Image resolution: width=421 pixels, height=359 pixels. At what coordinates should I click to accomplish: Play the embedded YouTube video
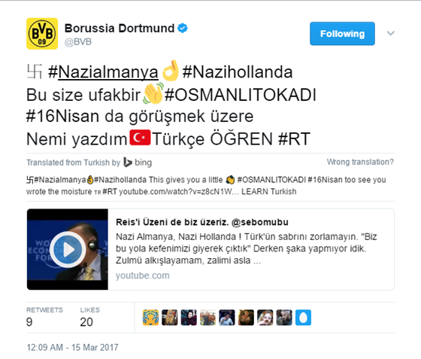68,249
